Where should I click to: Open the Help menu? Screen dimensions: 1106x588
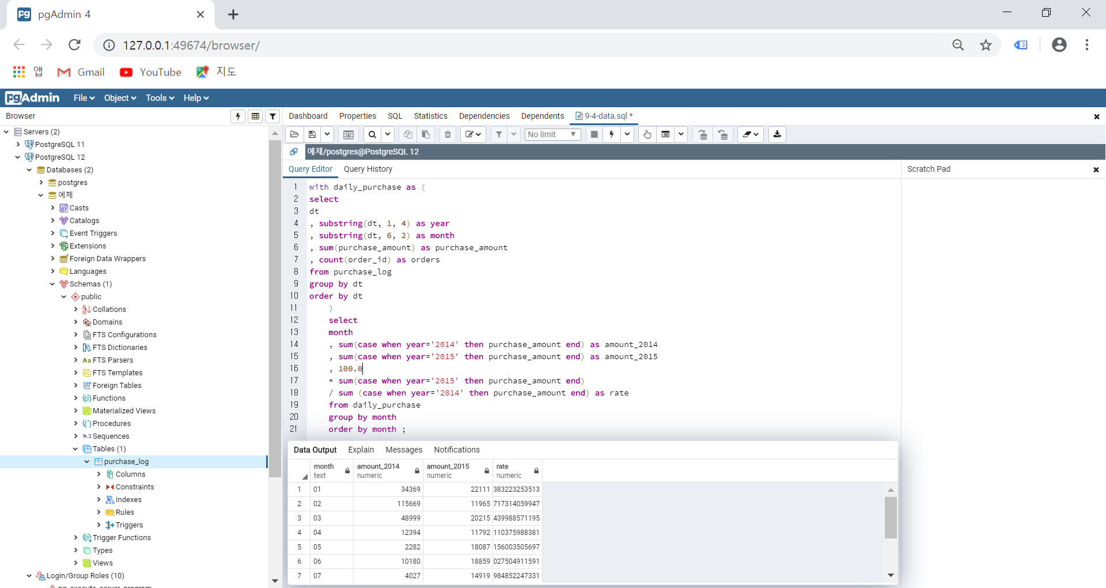pos(196,98)
